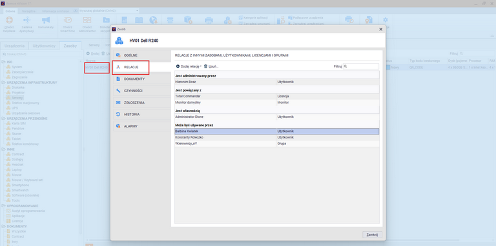Select the Administrator Dione row
Image resolution: width=496 pixels, height=246 pixels.
click(277, 117)
